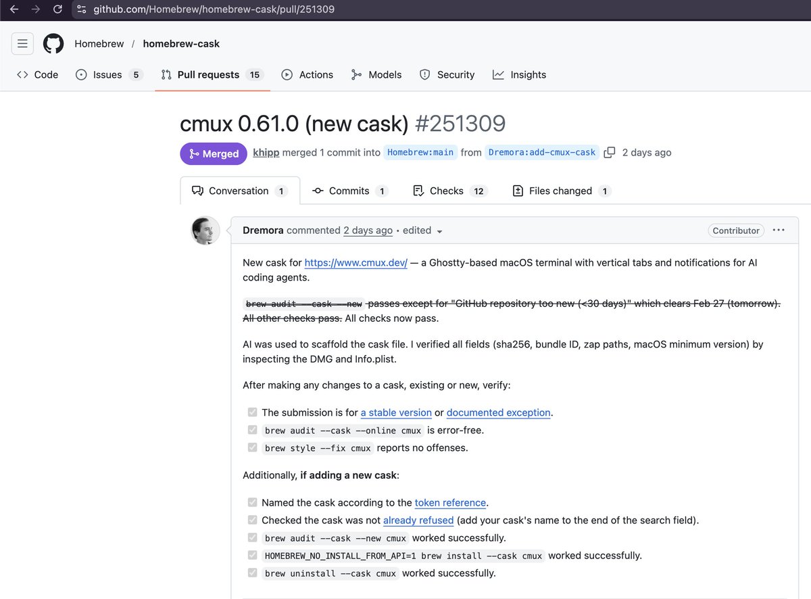
Task: Toggle the stable version submission checkbox
Action: click(252, 412)
